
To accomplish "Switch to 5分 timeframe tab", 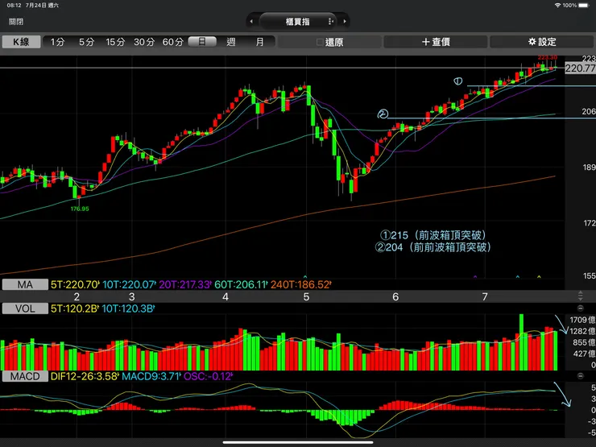I will point(86,42).
